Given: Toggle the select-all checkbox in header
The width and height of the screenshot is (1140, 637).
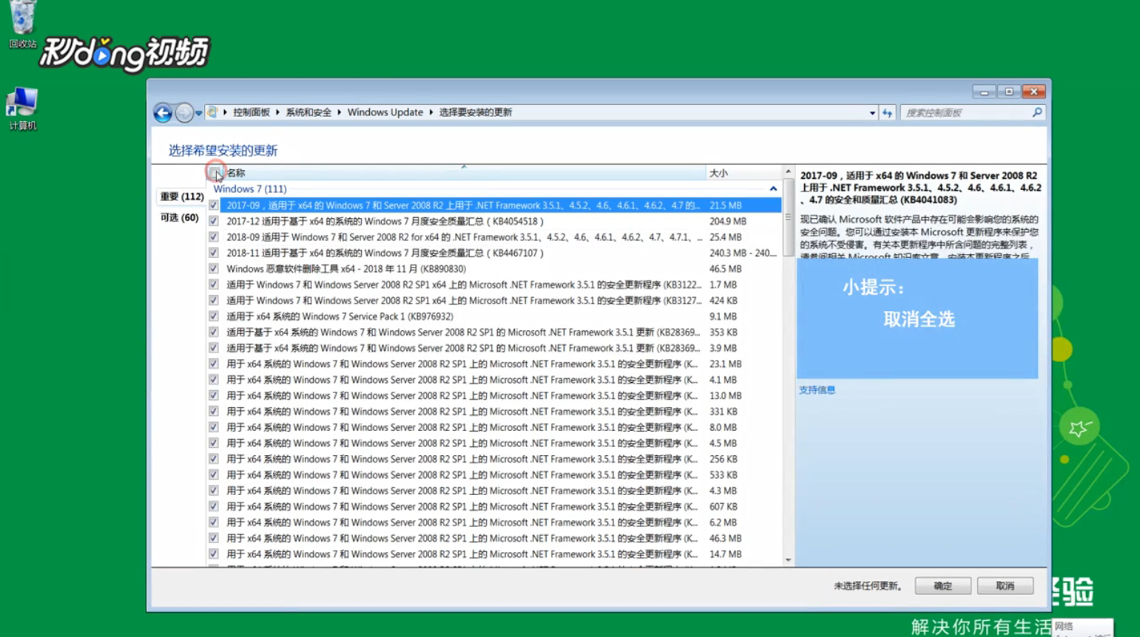Looking at the screenshot, I should (215, 173).
